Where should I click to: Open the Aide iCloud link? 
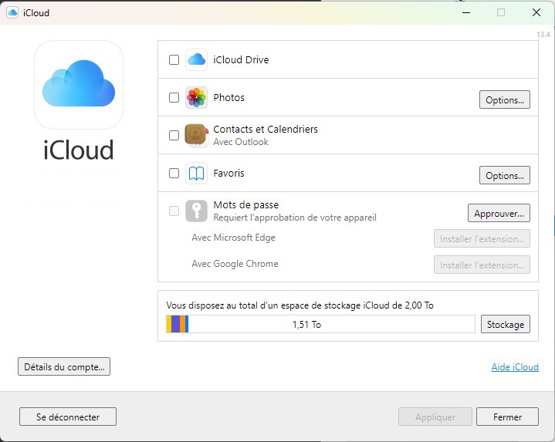tap(515, 367)
